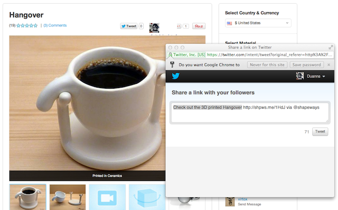Select the first mug thumbnail image
This screenshot has height=210, width=338.
27,197
